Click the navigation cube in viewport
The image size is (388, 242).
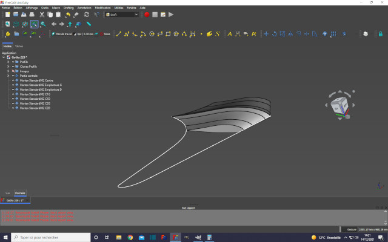point(341,106)
